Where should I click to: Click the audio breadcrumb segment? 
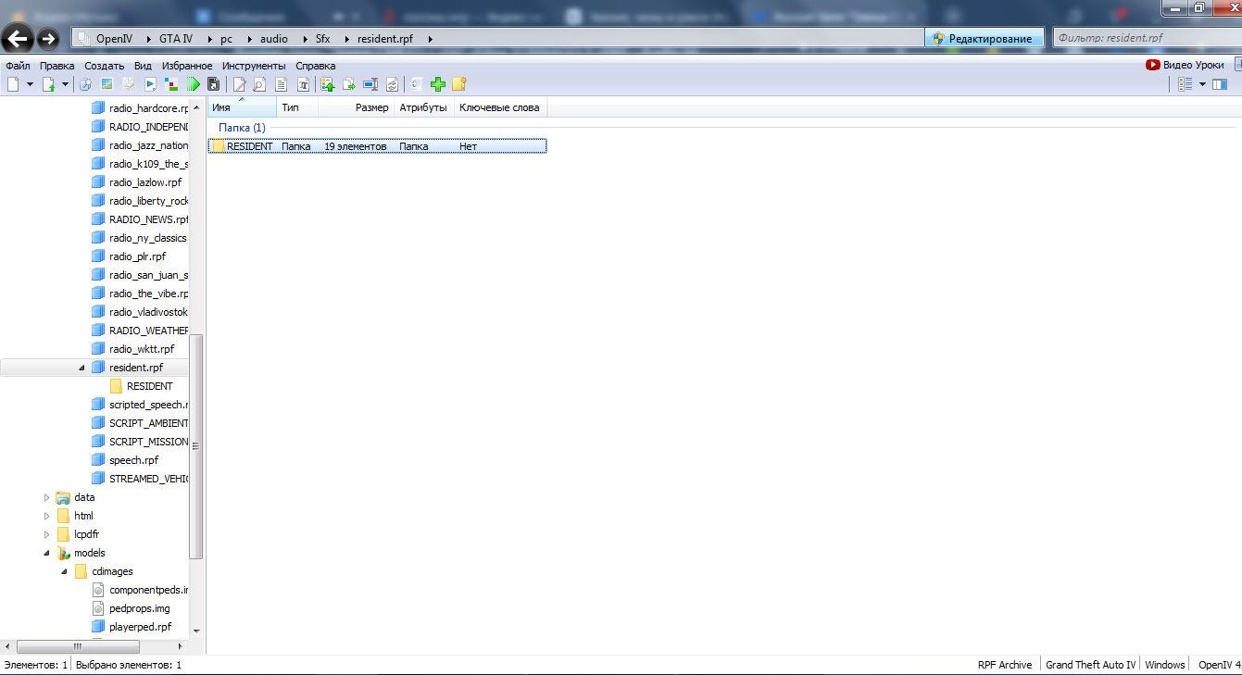273,38
